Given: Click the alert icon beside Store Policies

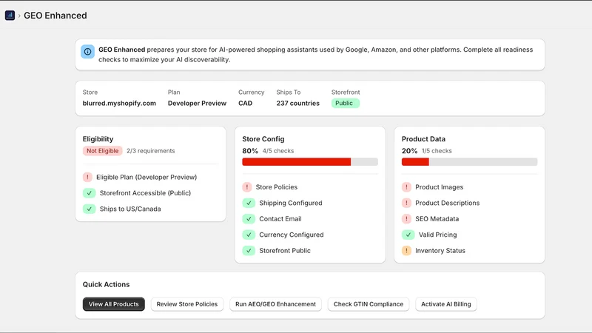Looking at the screenshot, I should [x=247, y=187].
